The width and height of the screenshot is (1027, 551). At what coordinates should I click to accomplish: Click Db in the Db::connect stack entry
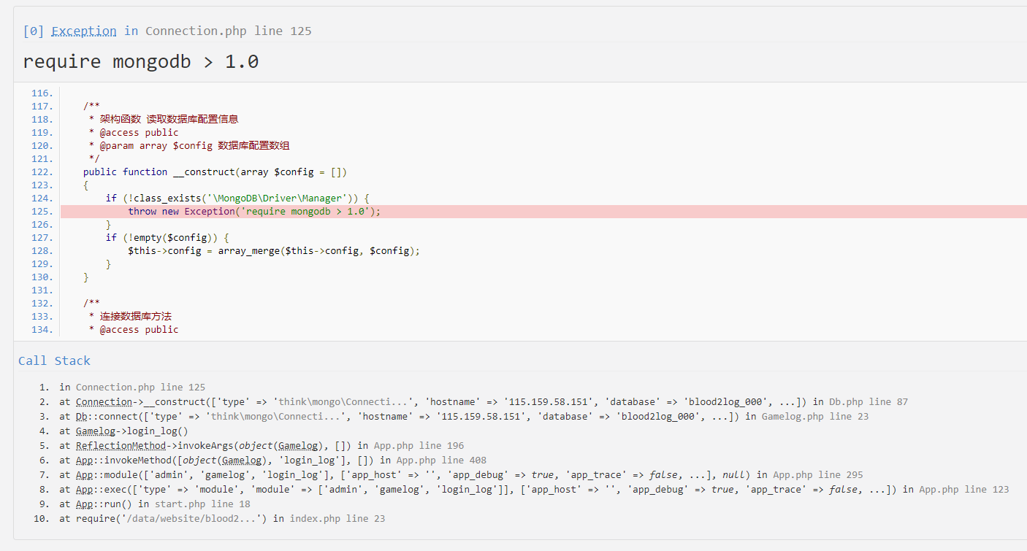click(83, 417)
